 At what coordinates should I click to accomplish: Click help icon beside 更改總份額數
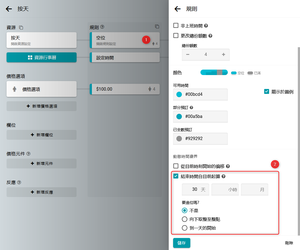pos(211,36)
